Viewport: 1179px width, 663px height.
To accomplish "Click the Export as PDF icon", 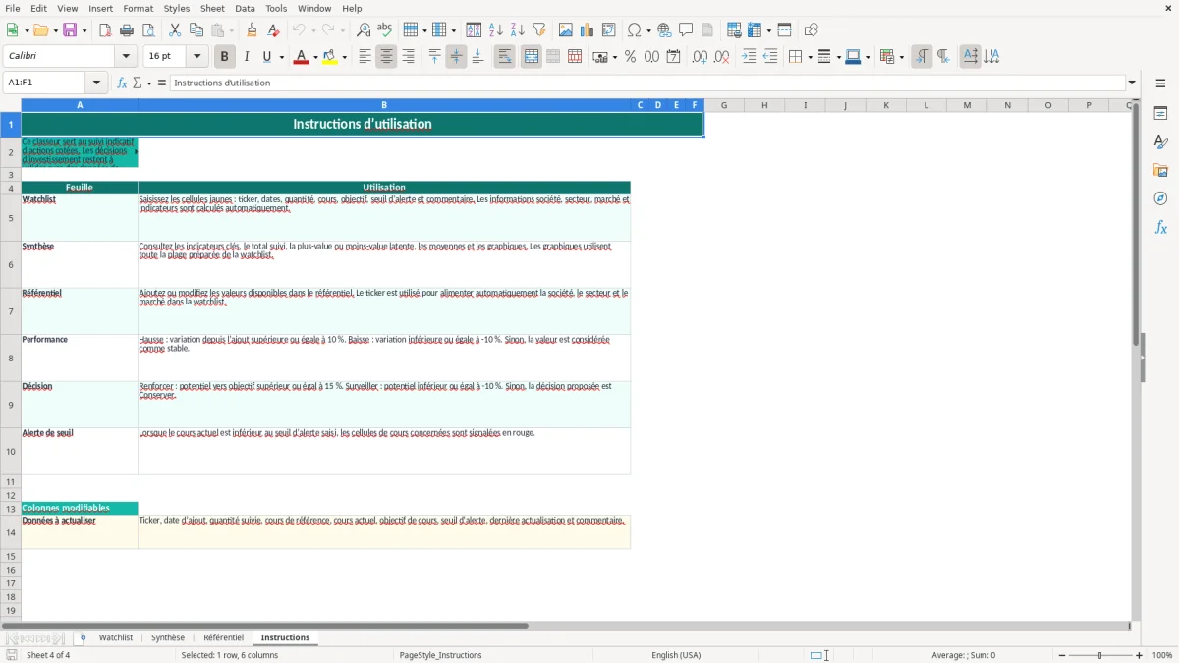I will pos(105,30).
